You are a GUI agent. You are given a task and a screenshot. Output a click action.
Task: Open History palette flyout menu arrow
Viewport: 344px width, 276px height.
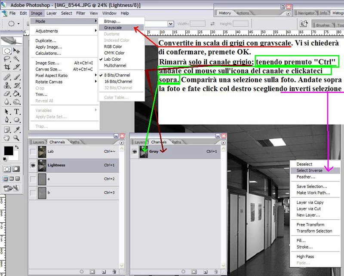(288, 14)
